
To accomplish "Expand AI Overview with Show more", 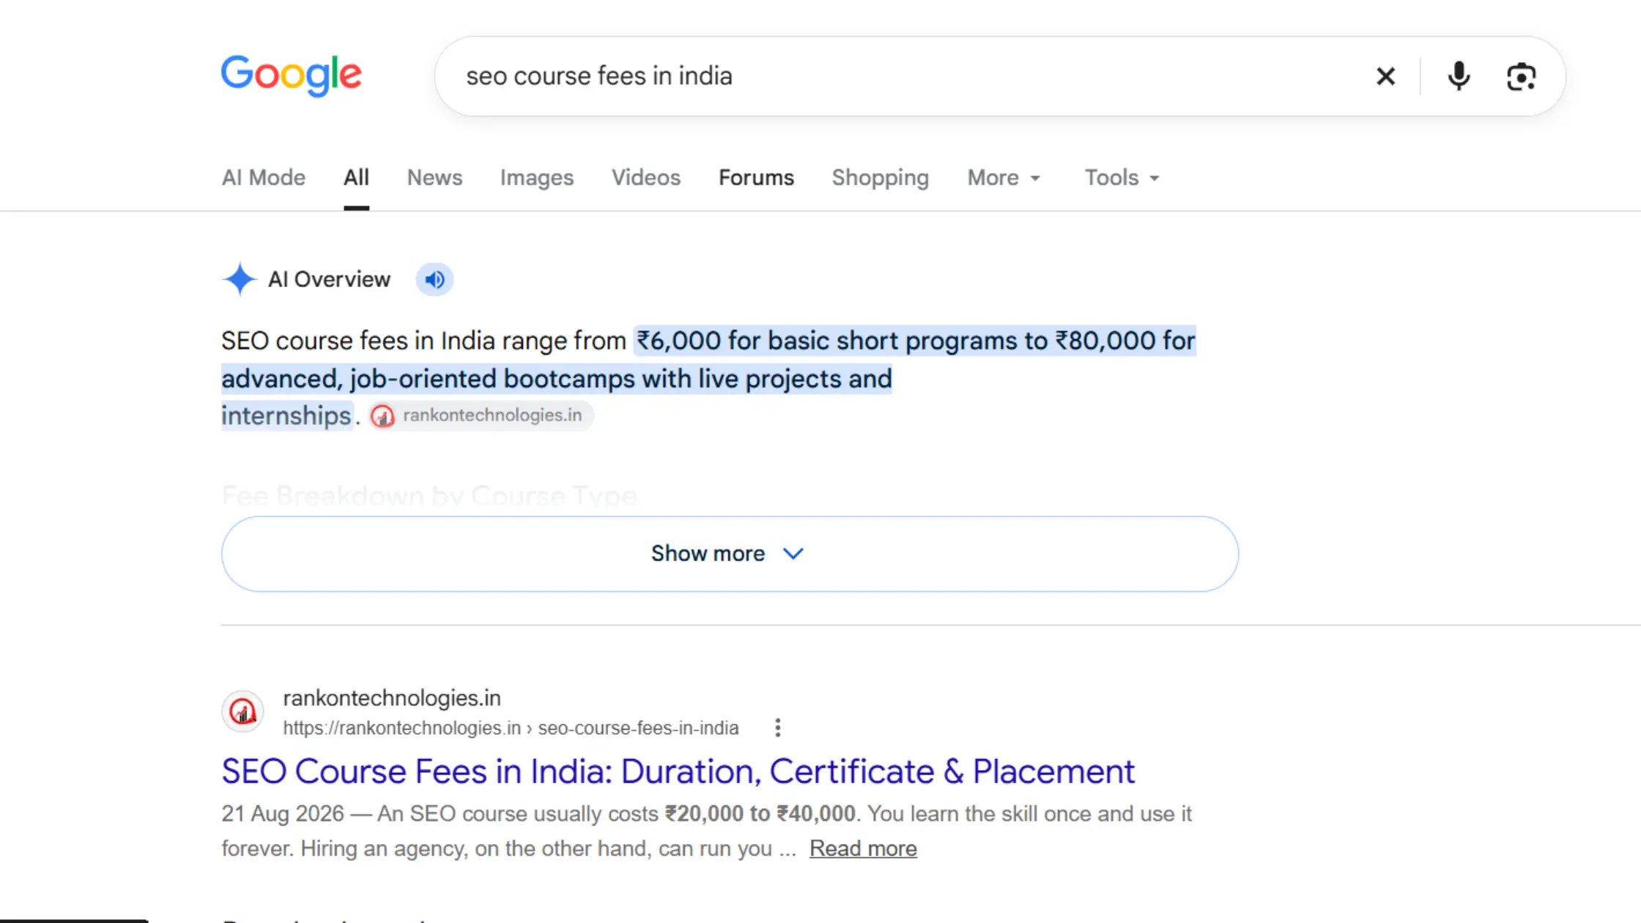I will click(x=730, y=554).
